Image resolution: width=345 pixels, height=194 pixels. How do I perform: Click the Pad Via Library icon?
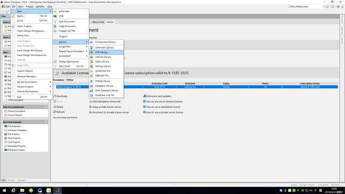91,57
